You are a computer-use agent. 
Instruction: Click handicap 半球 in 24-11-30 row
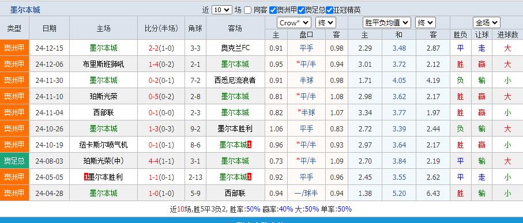coord(306,80)
